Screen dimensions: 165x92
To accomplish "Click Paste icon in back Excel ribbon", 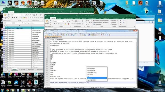I will pyautogui.click(x=5, y=15).
